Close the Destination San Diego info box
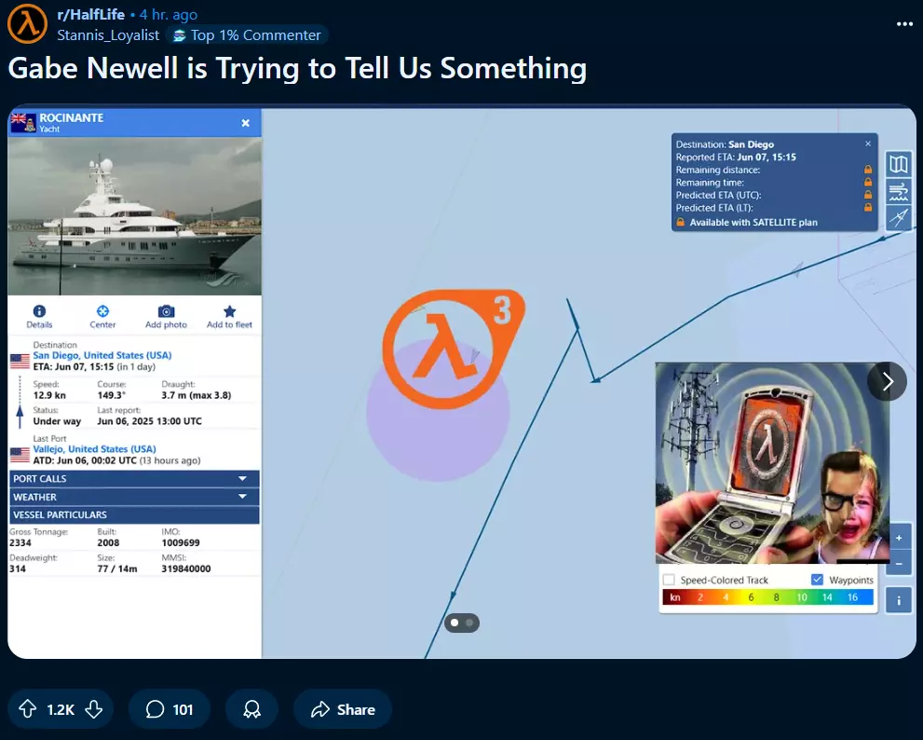 point(868,144)
